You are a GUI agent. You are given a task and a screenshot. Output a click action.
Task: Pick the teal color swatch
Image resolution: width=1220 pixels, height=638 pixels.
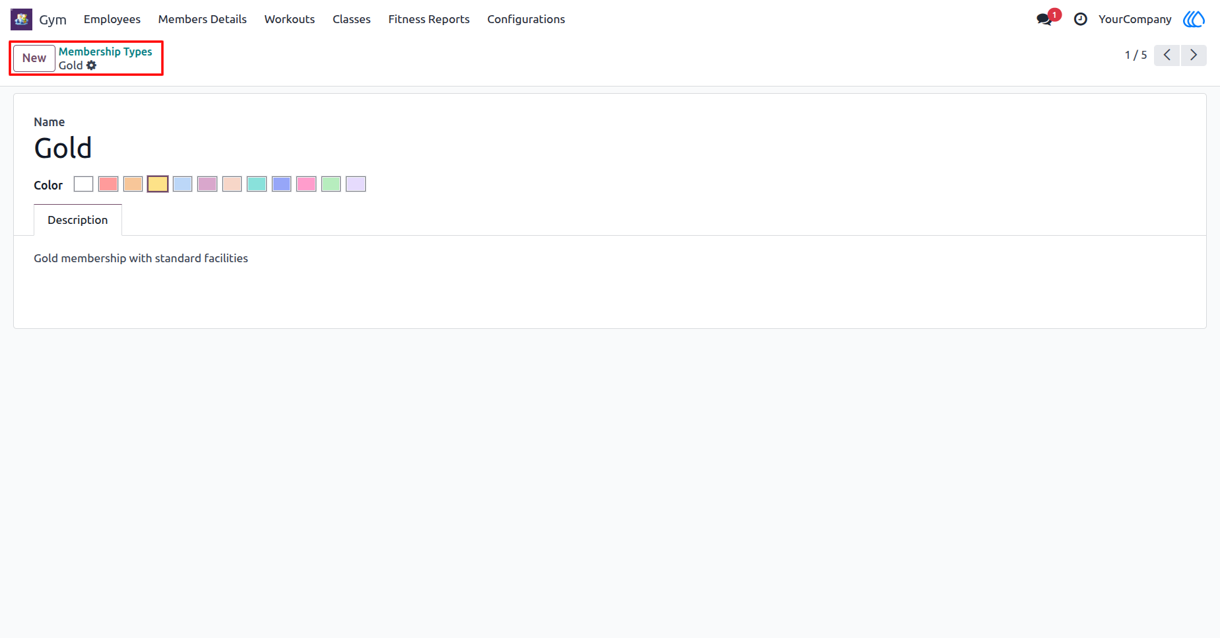tap(257, 184)
